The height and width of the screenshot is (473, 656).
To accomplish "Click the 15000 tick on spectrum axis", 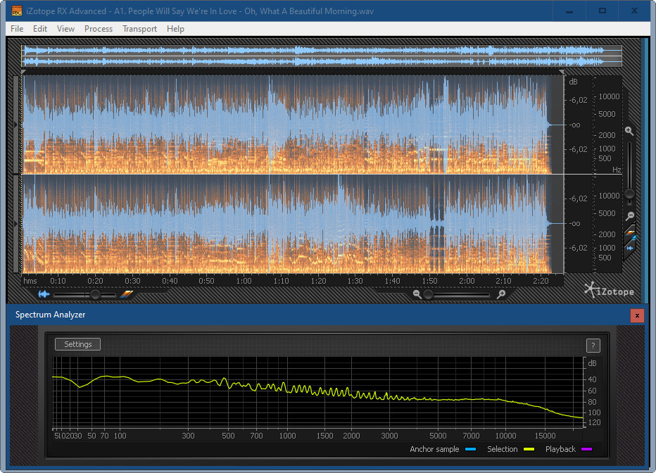I will point(545,436).
